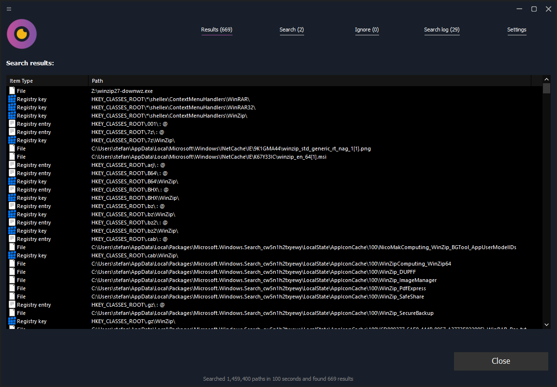Select path HKEY_CLASSES_ROOT\.gz\WinZip\
Viewport: 557px width, 387px height.
tap(133, 321)
